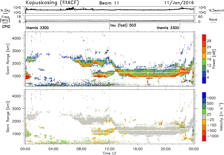The width and height of the screenshot is (224, 155).
Task: Click '20' on the Power colorbar
Action: [209, 53]
